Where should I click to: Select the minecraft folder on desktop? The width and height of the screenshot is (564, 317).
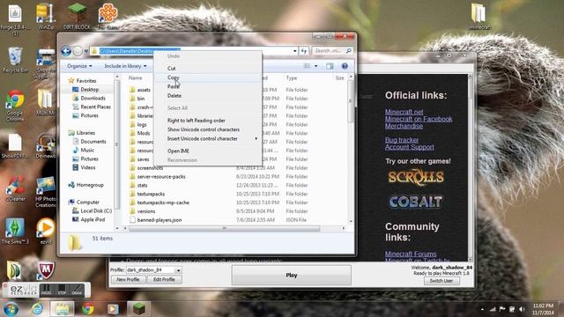(x=479, y=17)
